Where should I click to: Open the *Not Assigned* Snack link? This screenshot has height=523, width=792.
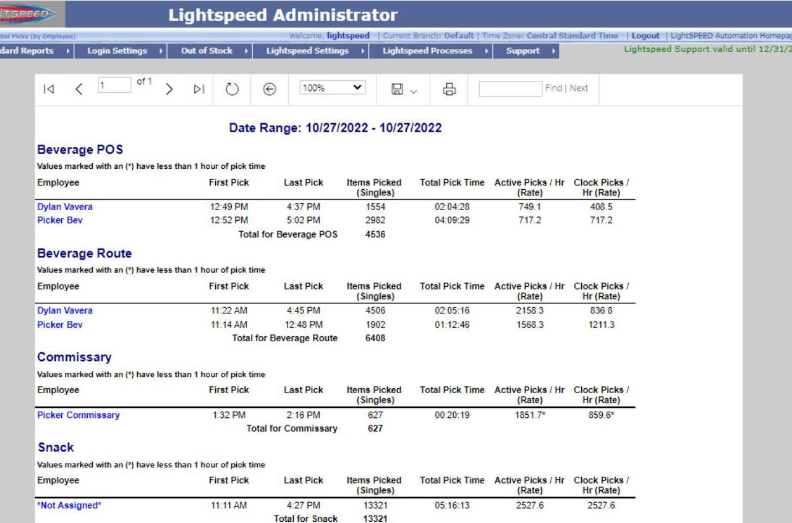click(x=69, y=505)
